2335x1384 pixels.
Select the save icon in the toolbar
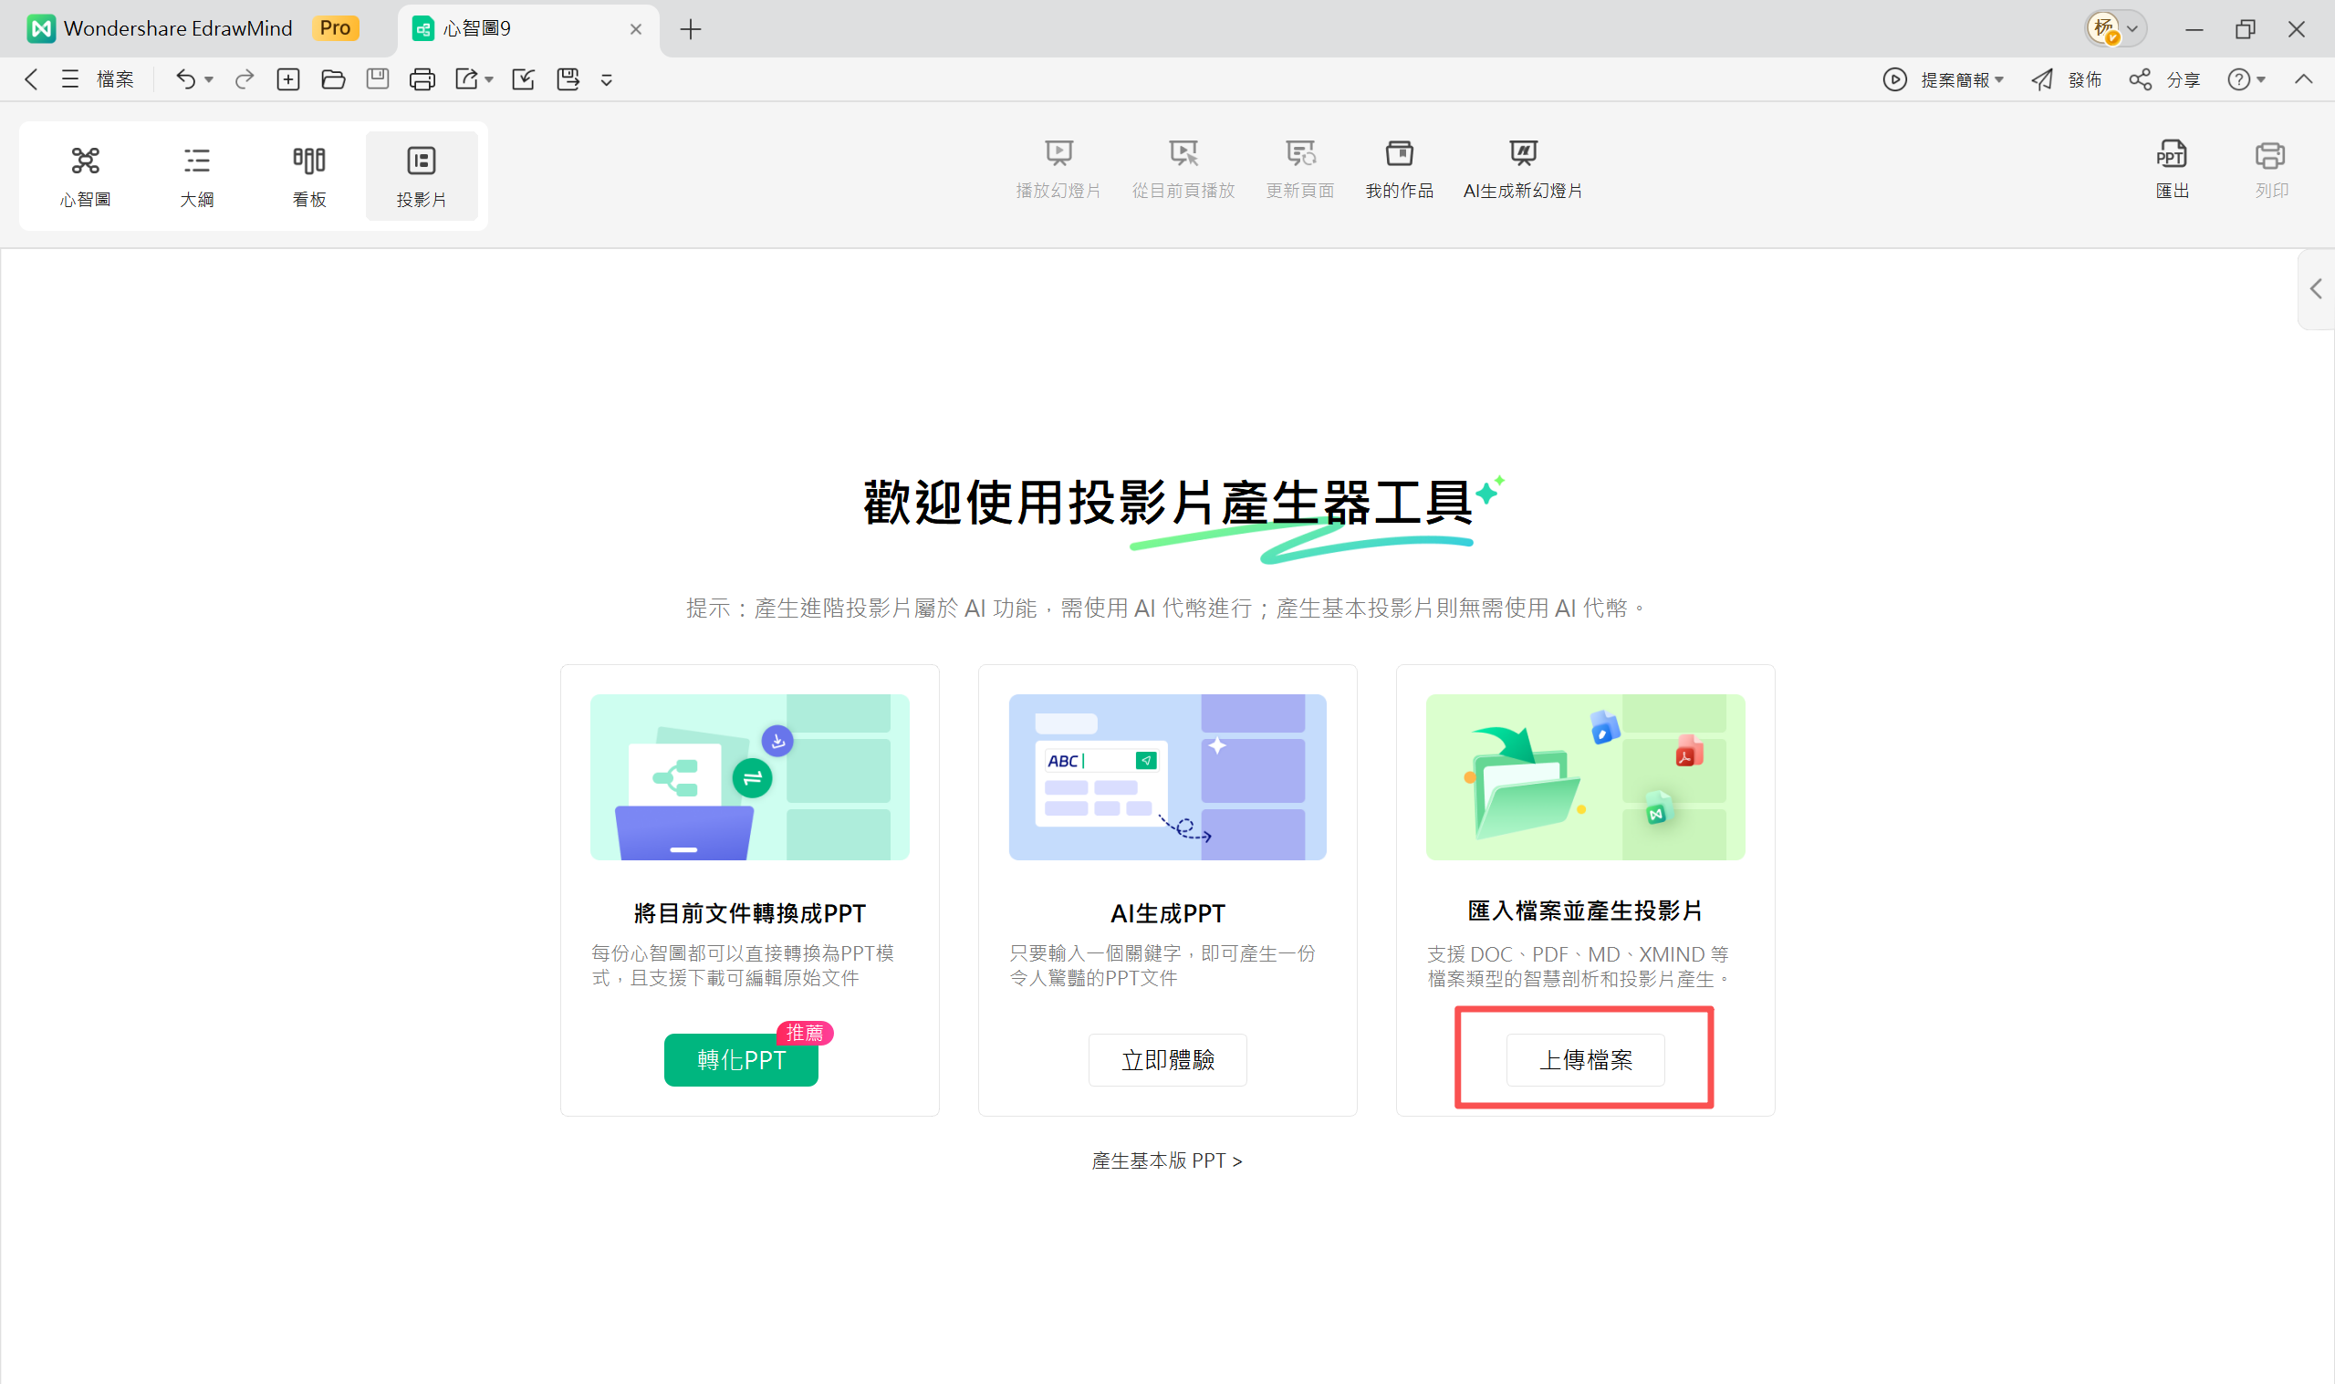(x=377, y=79)
